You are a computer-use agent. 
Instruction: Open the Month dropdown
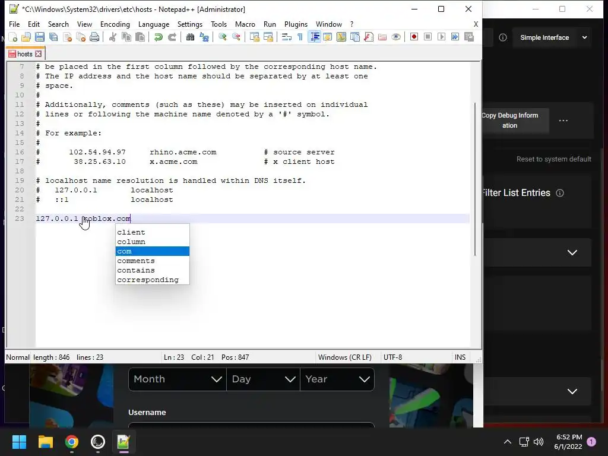[177, 379]
